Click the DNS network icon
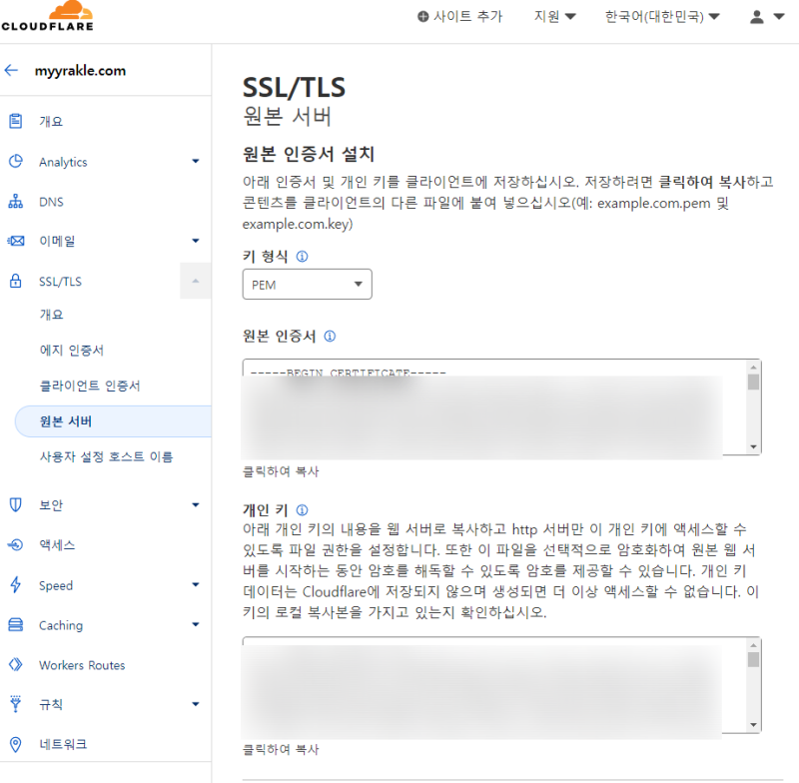 [15, 202]
